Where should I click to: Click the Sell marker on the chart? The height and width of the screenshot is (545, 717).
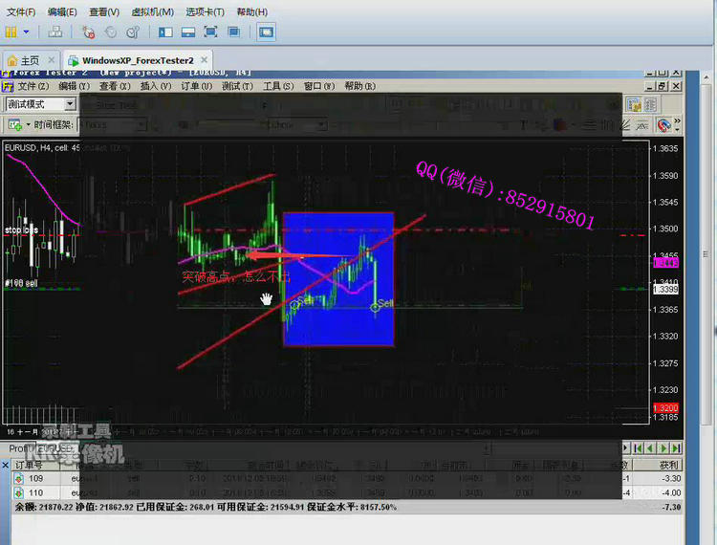click(384, 304)
